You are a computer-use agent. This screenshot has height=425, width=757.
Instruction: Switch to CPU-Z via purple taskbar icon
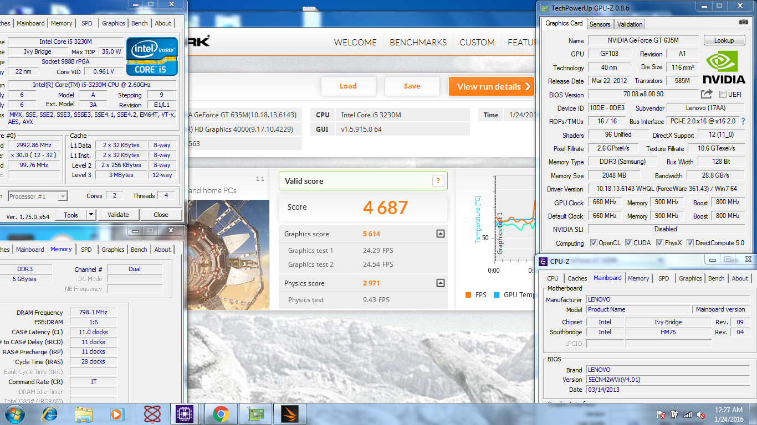tap(184, 414)
